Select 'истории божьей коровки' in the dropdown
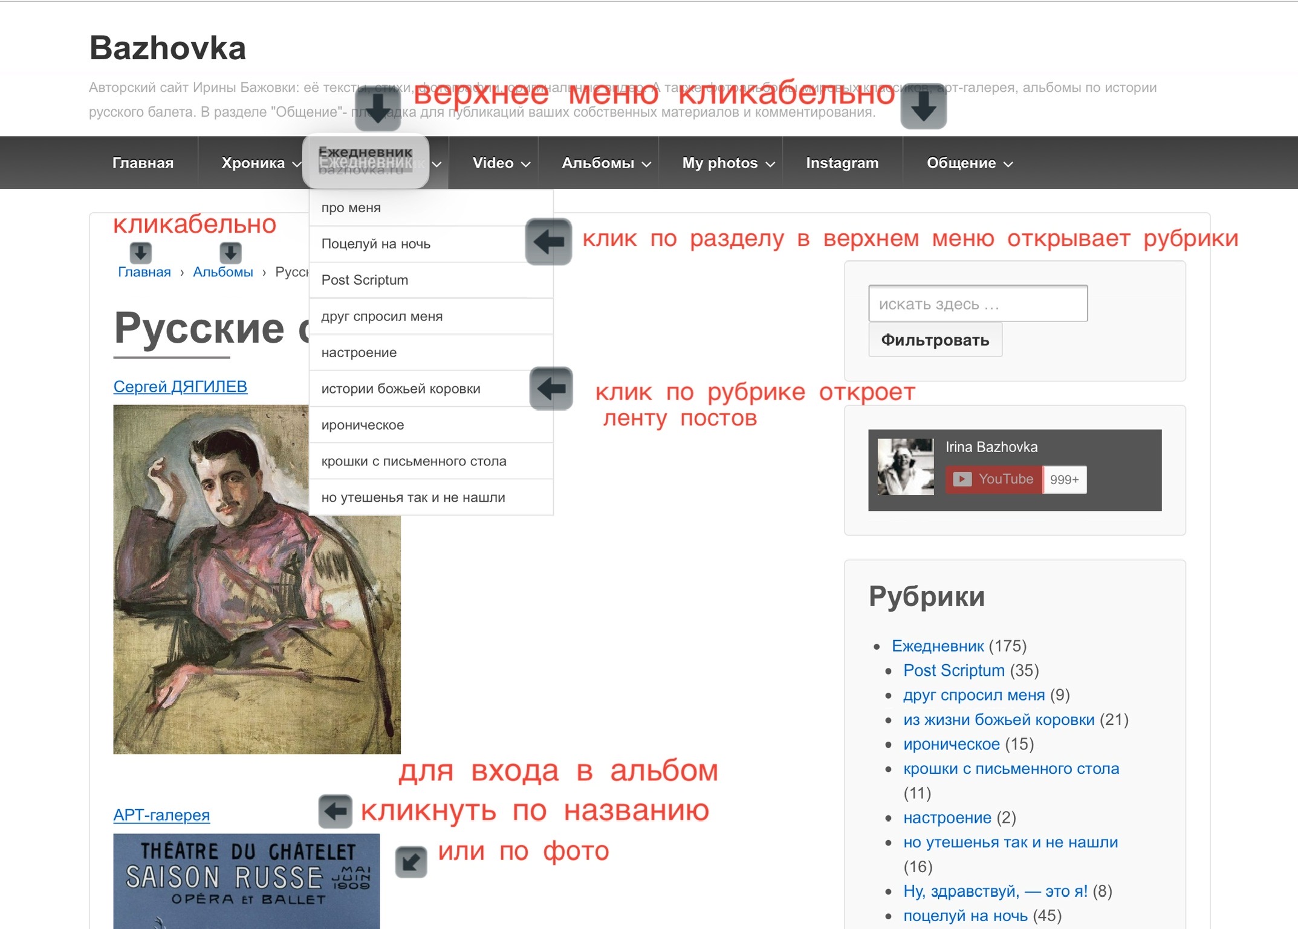Image resolution: width=1298 pixels, height=929 pixels. (x=431, y=389)
